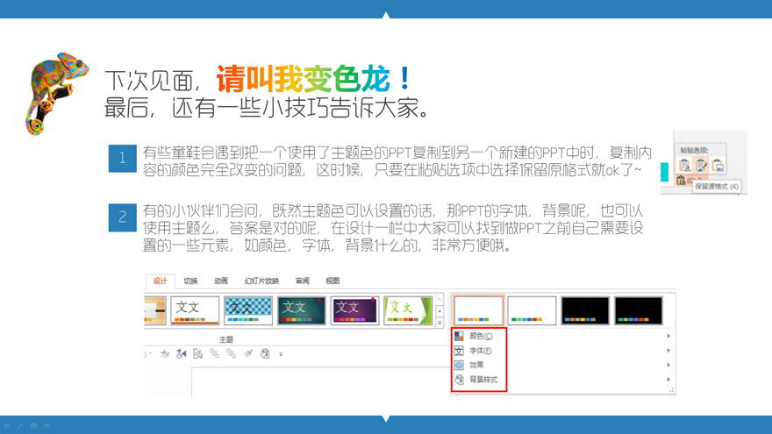Pick the blue checkered 文文 theme
The height and width of the screenshot is (434, 772).
(248, 309)
